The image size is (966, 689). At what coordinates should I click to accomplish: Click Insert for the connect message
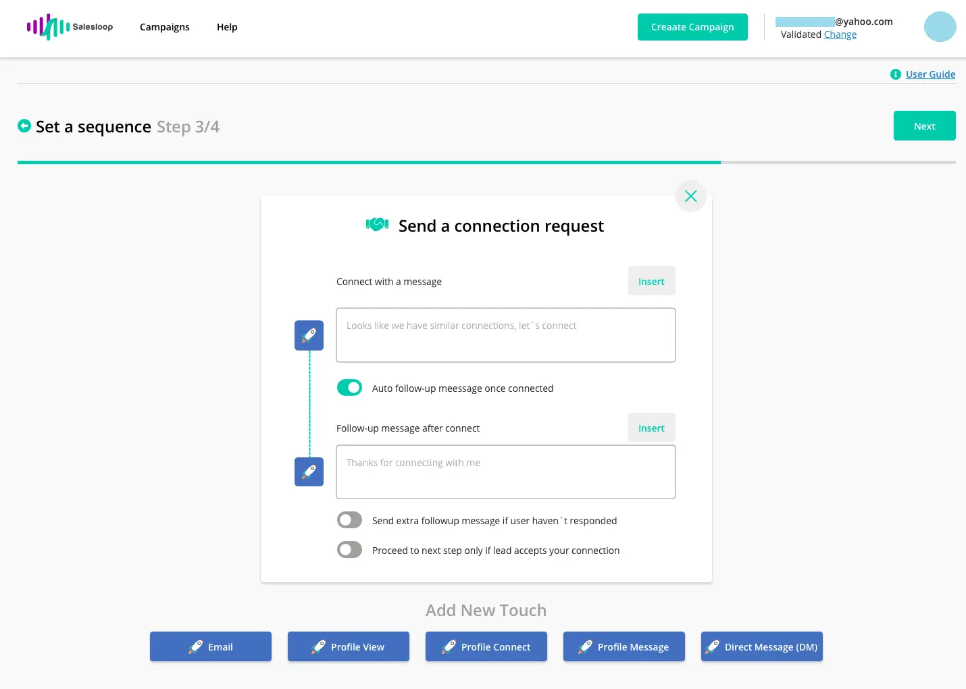(651, 281)
